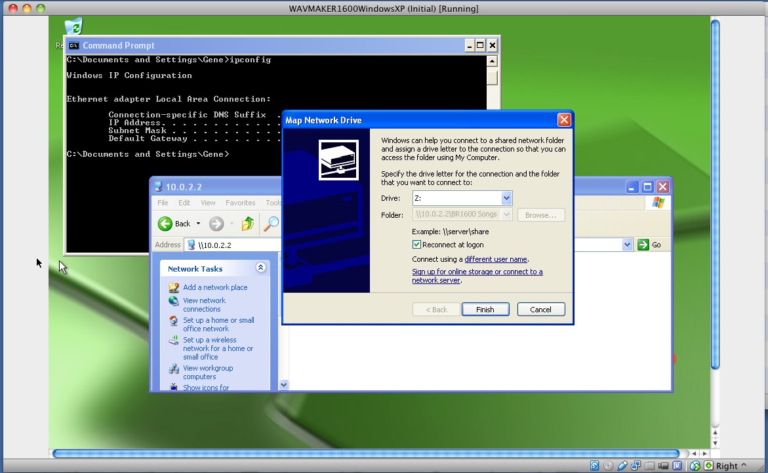The width and height of the screenshot is (768, 473).
Task: Click the VirtualBox hard disk status icon
Action: pyautogui.click(x=595, y=466)
